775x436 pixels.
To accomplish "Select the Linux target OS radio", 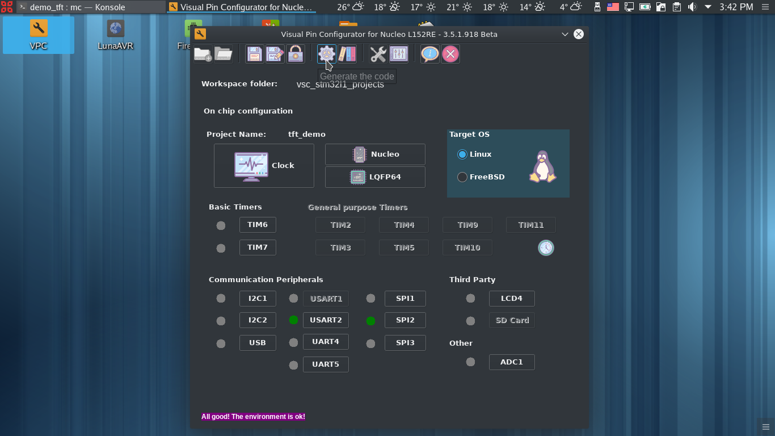I will 462,154.
